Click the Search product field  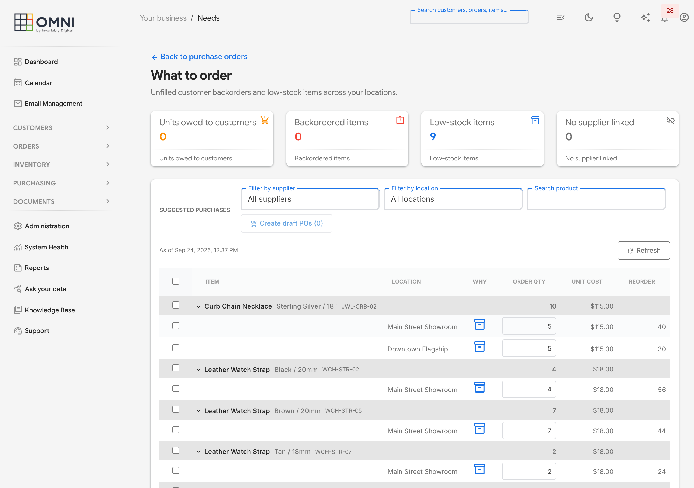pos(596,199)
